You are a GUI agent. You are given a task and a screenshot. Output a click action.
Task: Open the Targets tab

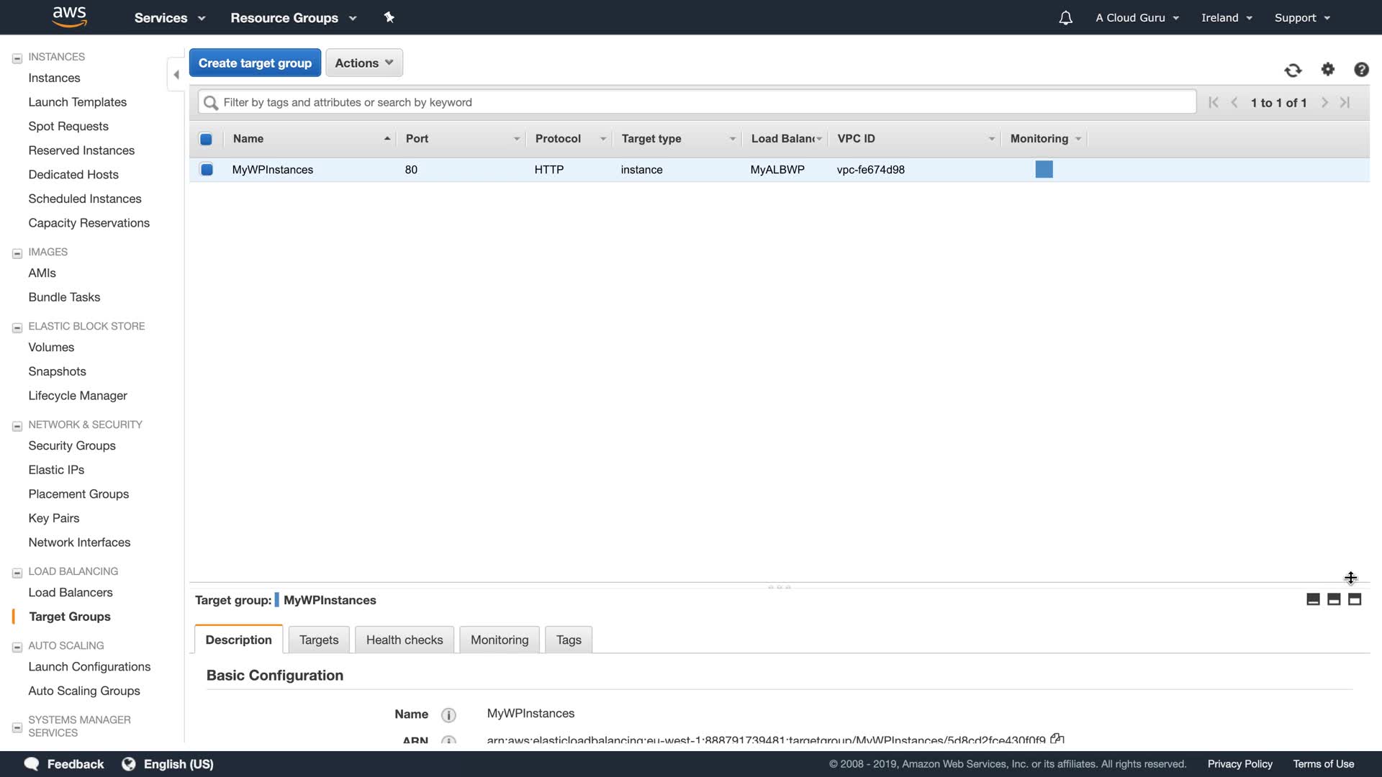(x=318, y=640)
